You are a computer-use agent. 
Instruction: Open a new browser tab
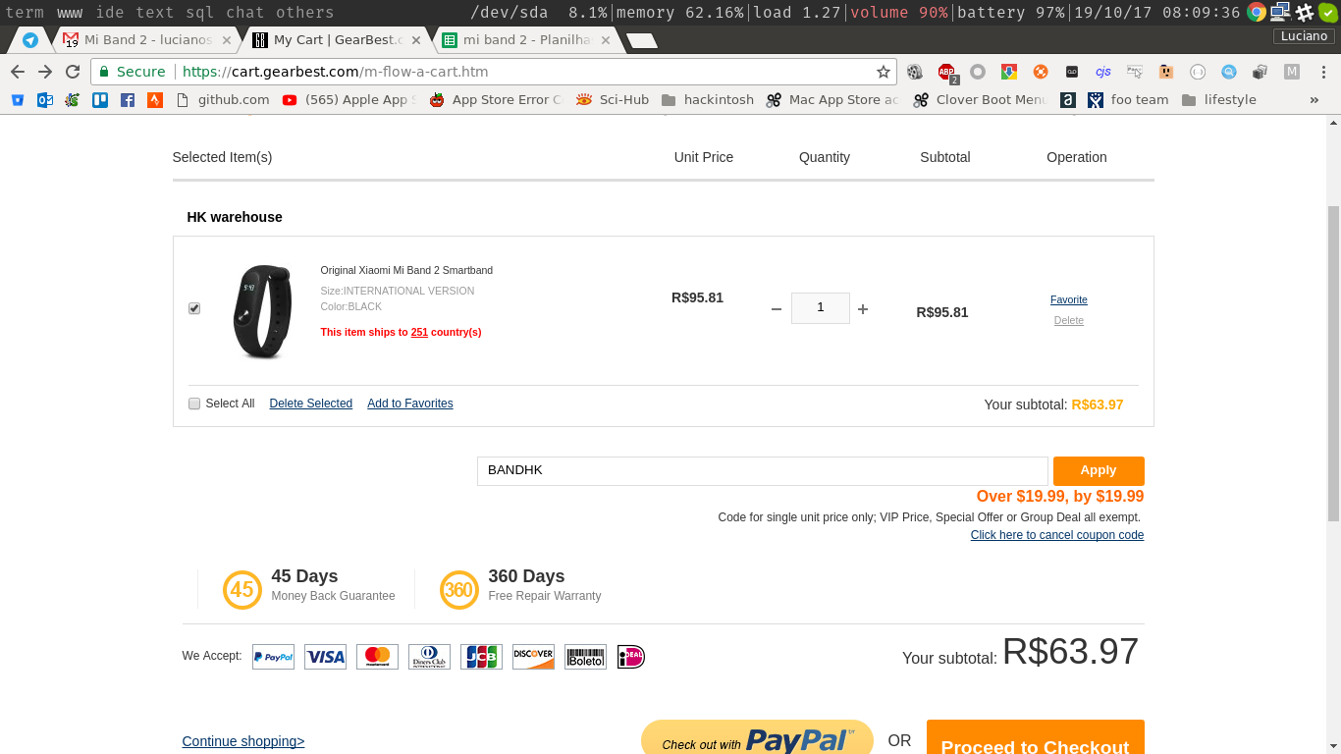click(x=642, y=41)
